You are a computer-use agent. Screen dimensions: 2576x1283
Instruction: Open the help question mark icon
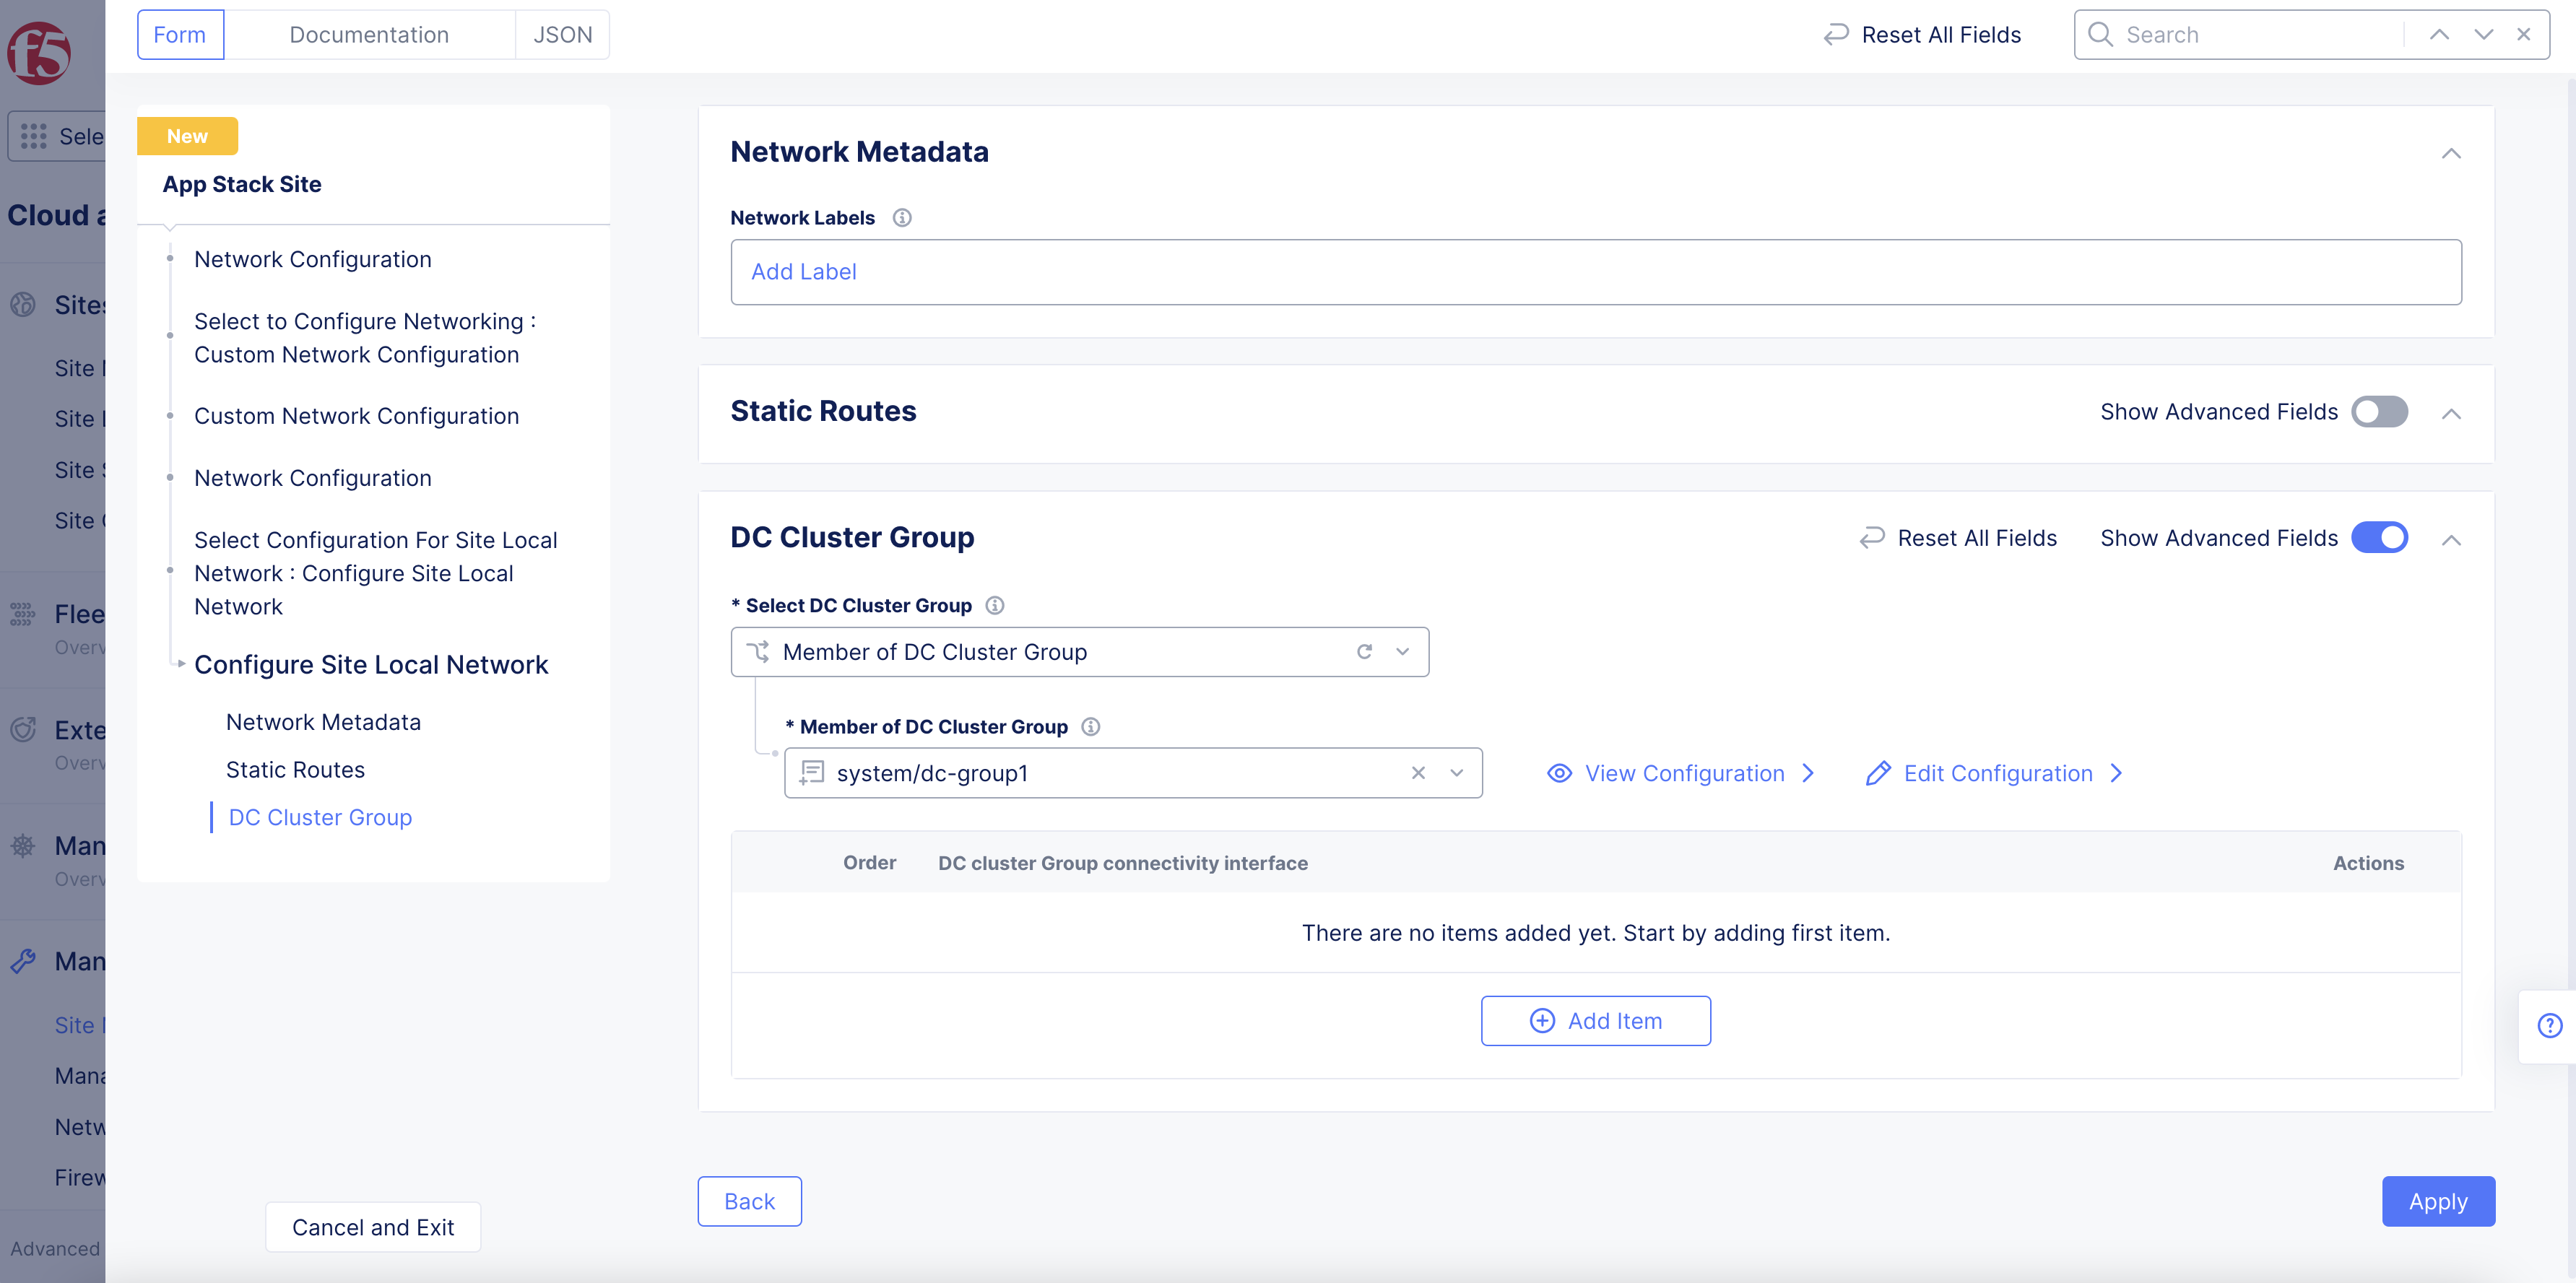tap(2549, 1025)
